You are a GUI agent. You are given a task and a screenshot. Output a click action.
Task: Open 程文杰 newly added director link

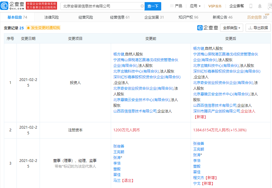pyautogui.click(x=199, y=178)
